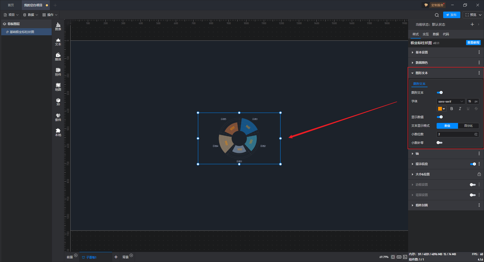Open the 预览 preview dropdown arrow

click(x=480, y=15)
